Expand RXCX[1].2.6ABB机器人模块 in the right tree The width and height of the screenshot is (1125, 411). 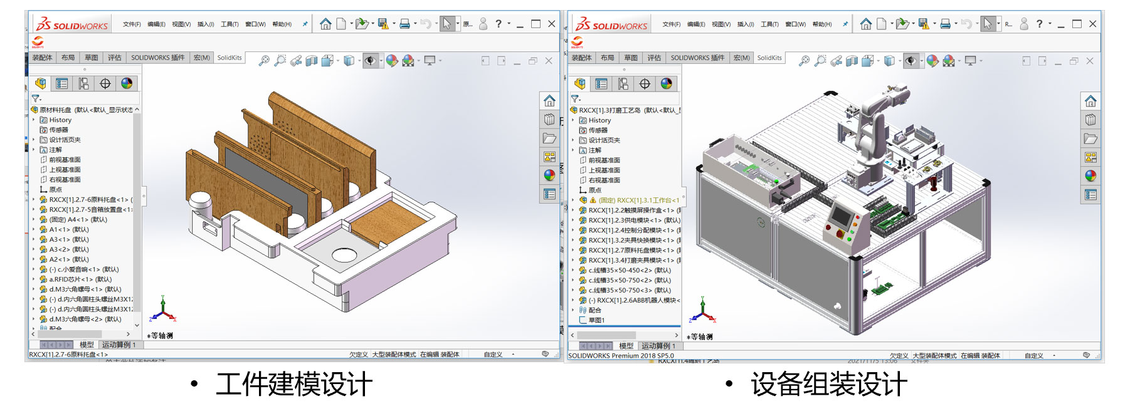pyautogui.click(x=573, y=300)
